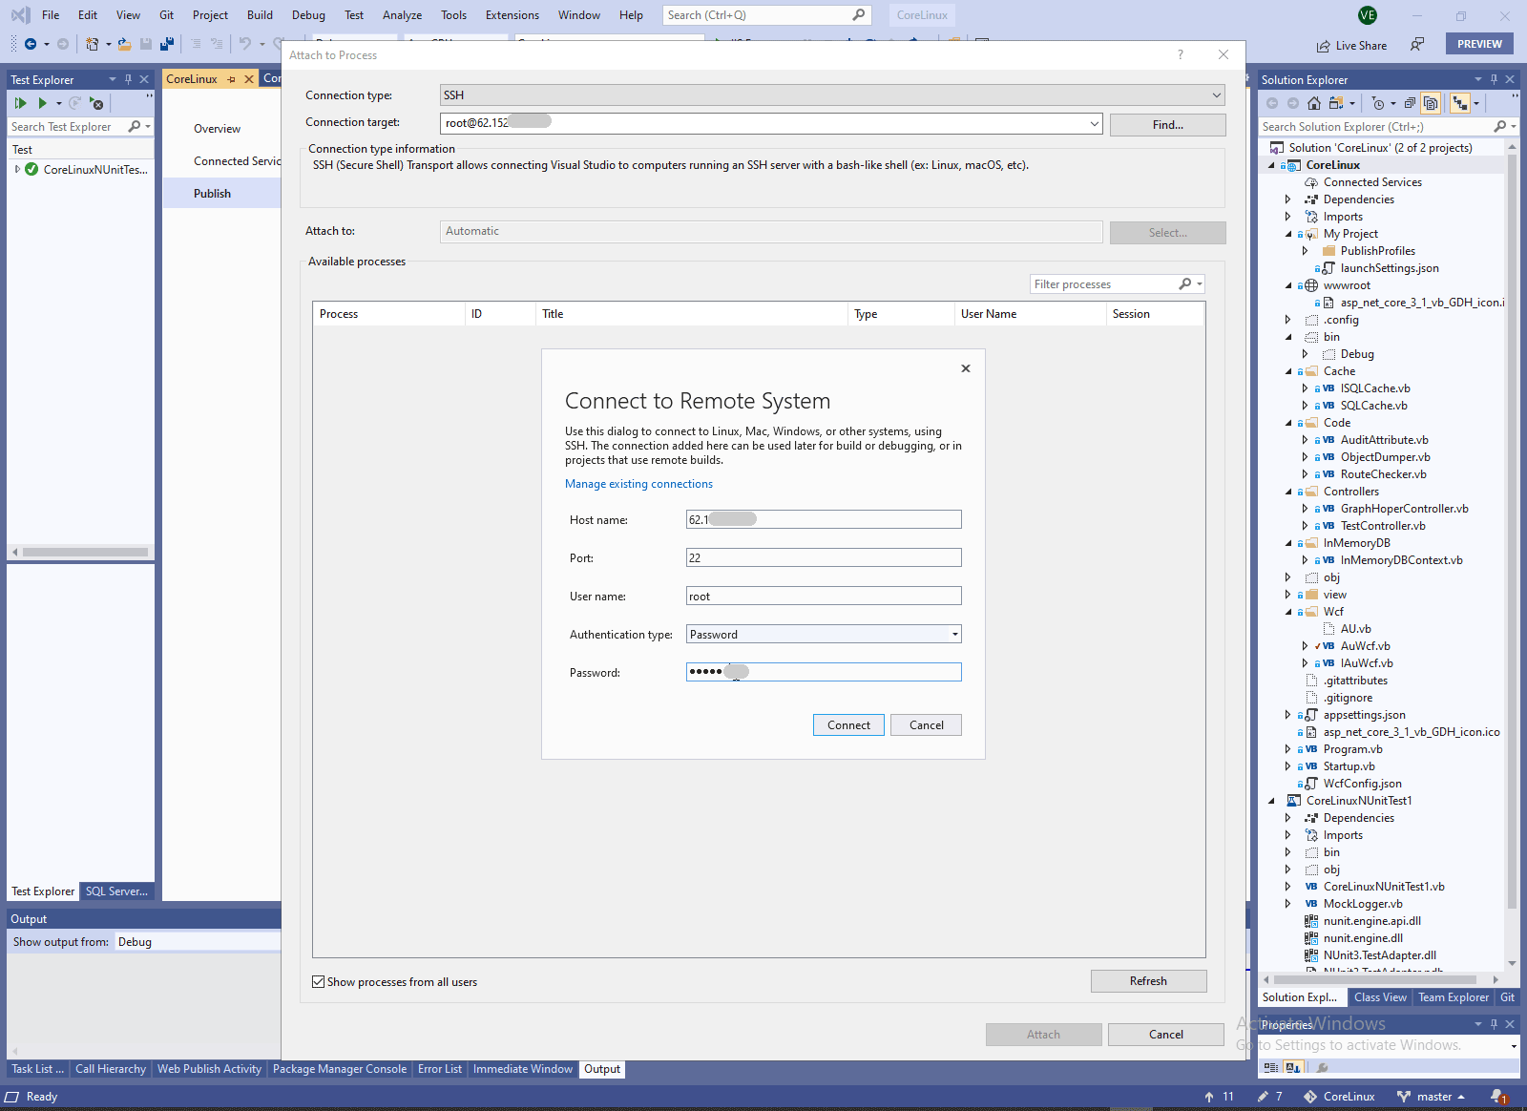Open the Package Manager Console tab
The height and width of the screenshot is (1111, 1527).
340,1069
